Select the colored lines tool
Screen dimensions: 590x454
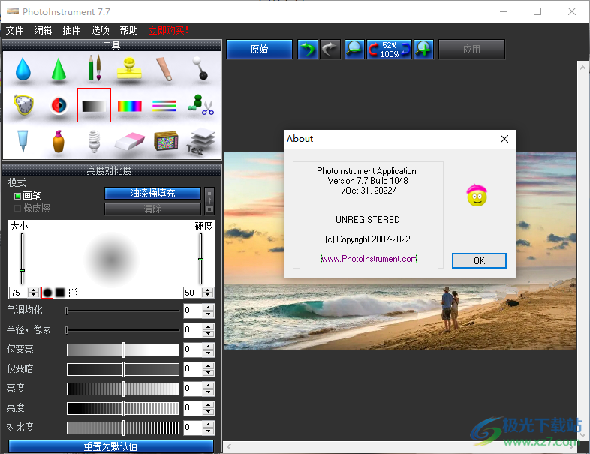click(x=164, y=106)
